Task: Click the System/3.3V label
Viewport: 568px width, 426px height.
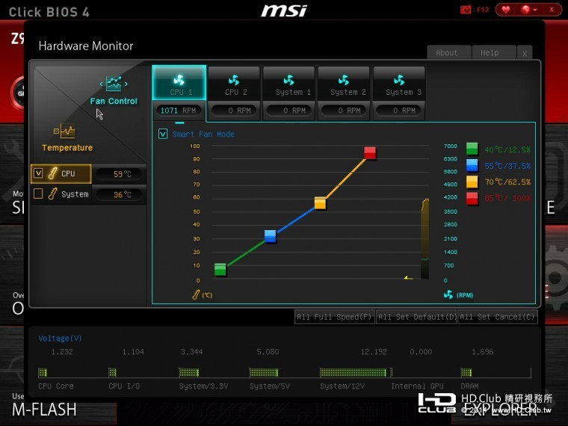Action: point(203,386)
